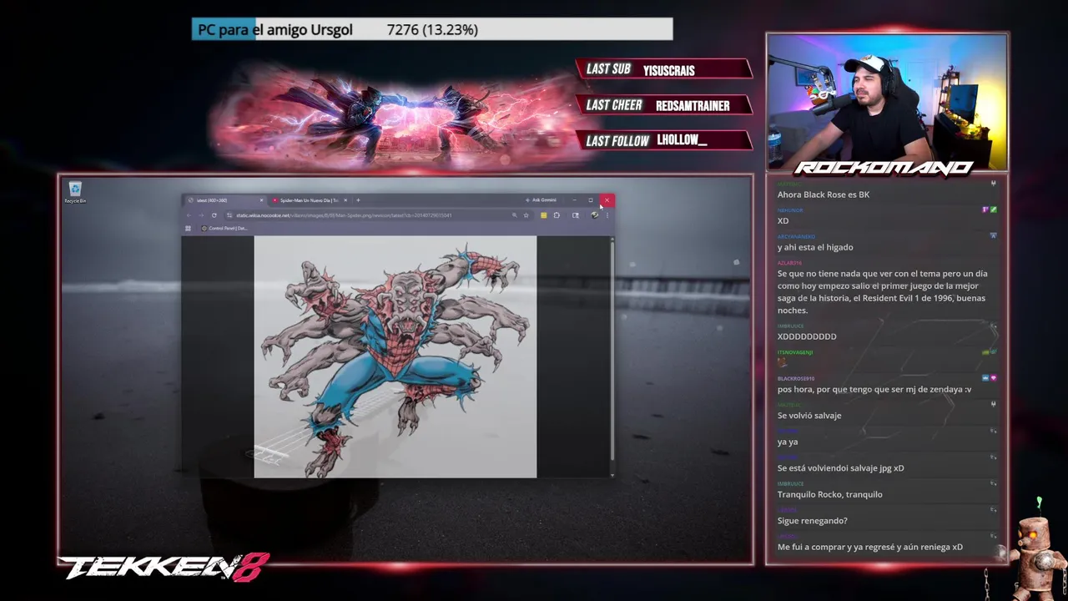1068x601 pixels.
Task: Click message 'Se está volviendoi salvaje jpg xD'
Action: 841,467
